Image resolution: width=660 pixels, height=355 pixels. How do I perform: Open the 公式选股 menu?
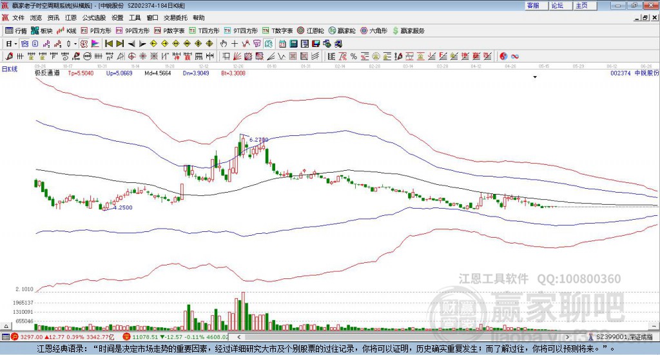click(x=94, y=17)
